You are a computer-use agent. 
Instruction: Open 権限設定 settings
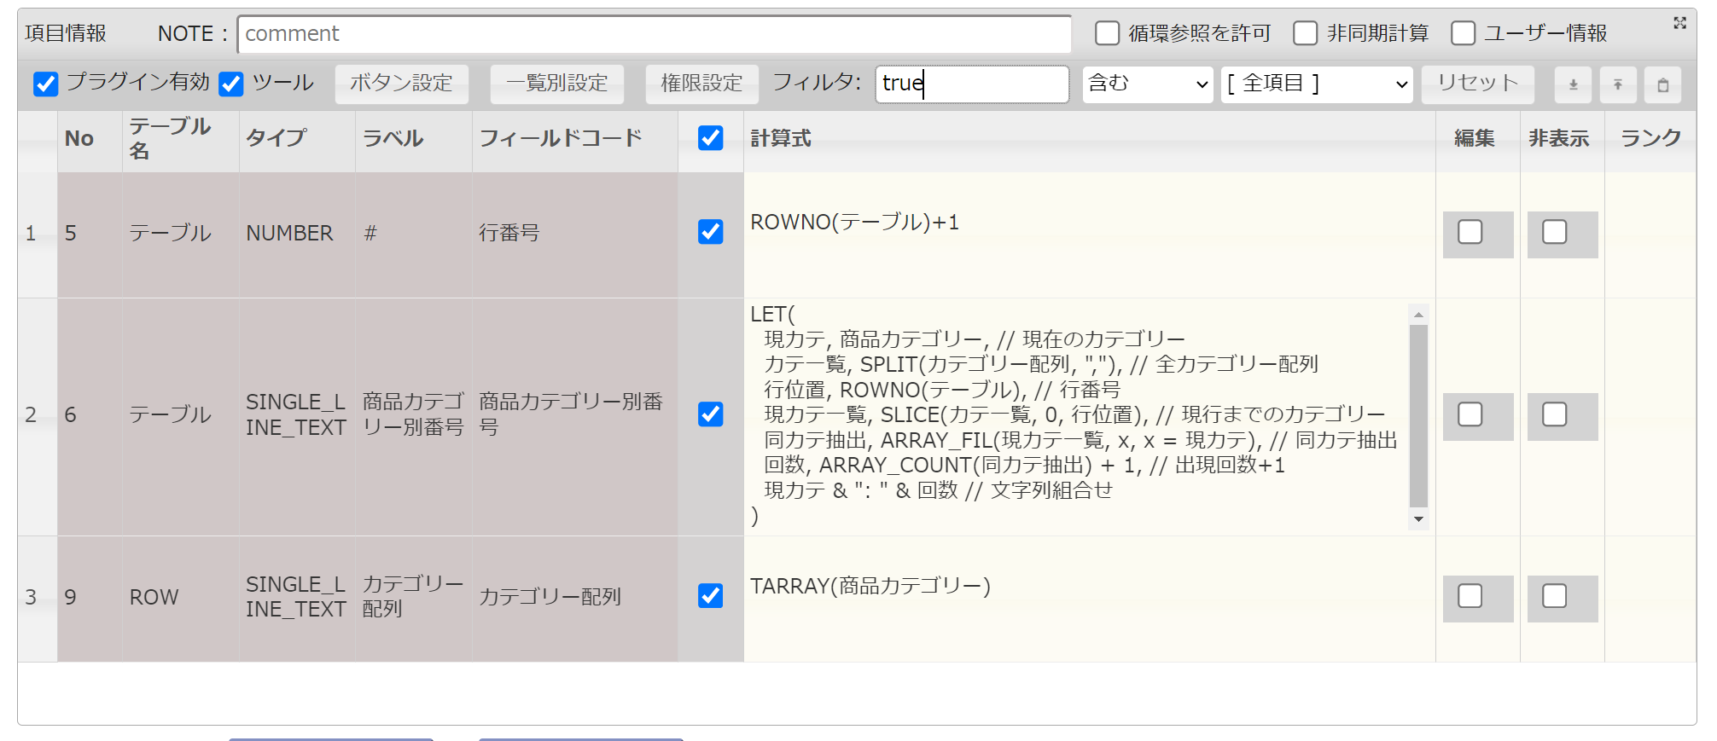[701, 84]
